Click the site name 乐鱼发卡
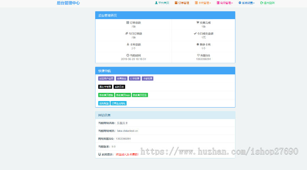 pyautogui.click(x=122, y=123)
